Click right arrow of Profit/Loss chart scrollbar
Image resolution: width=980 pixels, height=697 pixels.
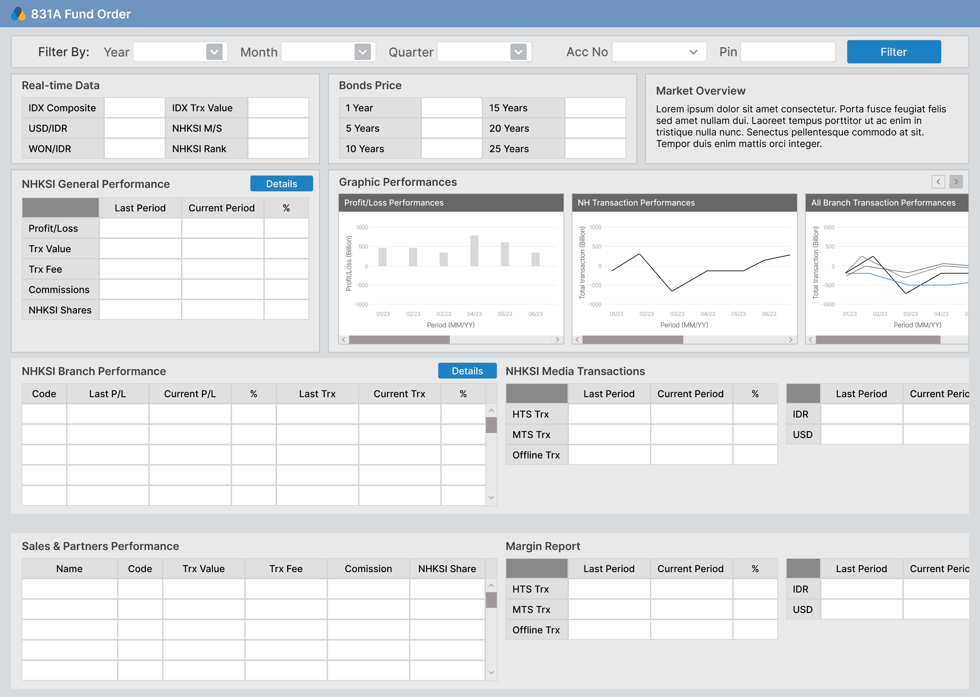[557, 340]
